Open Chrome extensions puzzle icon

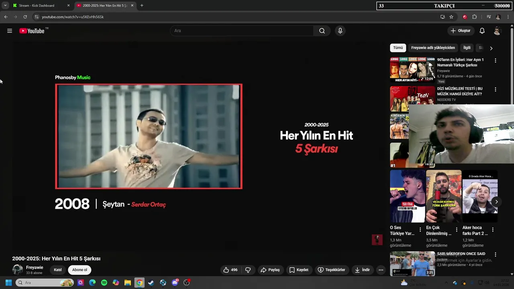(x=474, y=17)
